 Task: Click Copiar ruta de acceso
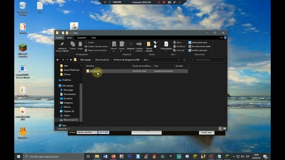pos(96,46)
